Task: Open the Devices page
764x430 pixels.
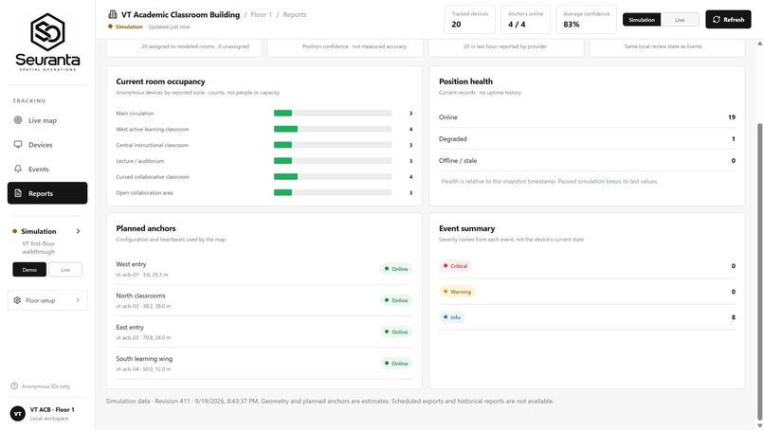Action: click(47, 145)
